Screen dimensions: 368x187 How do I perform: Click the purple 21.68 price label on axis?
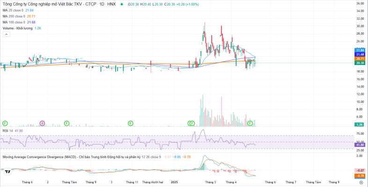[x=360, y=54]
